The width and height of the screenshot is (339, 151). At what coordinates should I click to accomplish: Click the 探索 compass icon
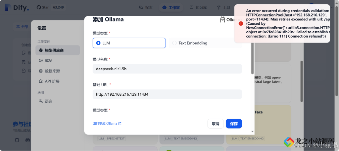point(141,8)
